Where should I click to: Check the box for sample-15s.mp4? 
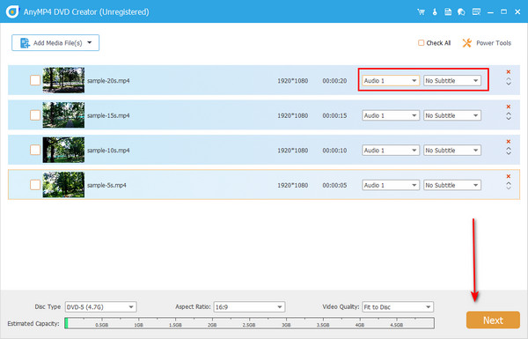(x=35, y=115)
